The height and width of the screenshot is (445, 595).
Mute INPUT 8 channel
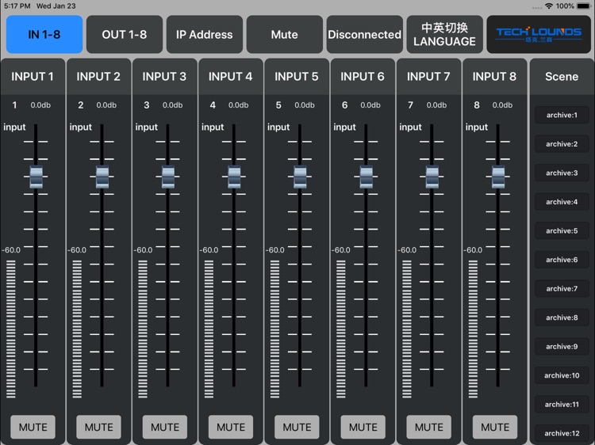[495, 428]
